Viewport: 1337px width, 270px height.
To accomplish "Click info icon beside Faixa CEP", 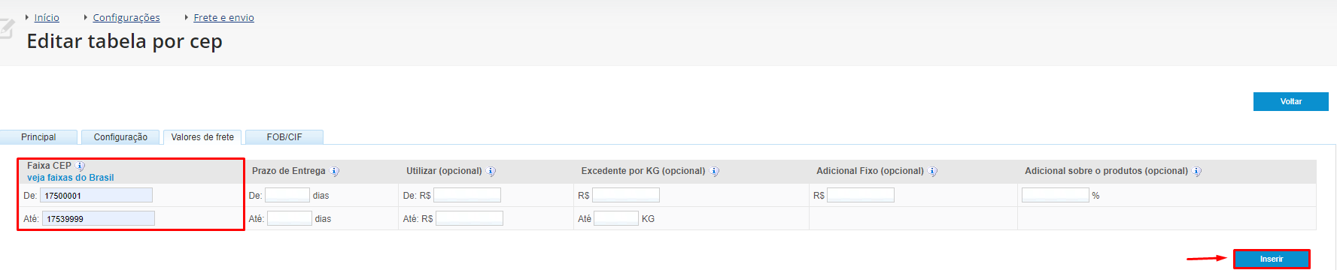I will [x=81, y=166].
